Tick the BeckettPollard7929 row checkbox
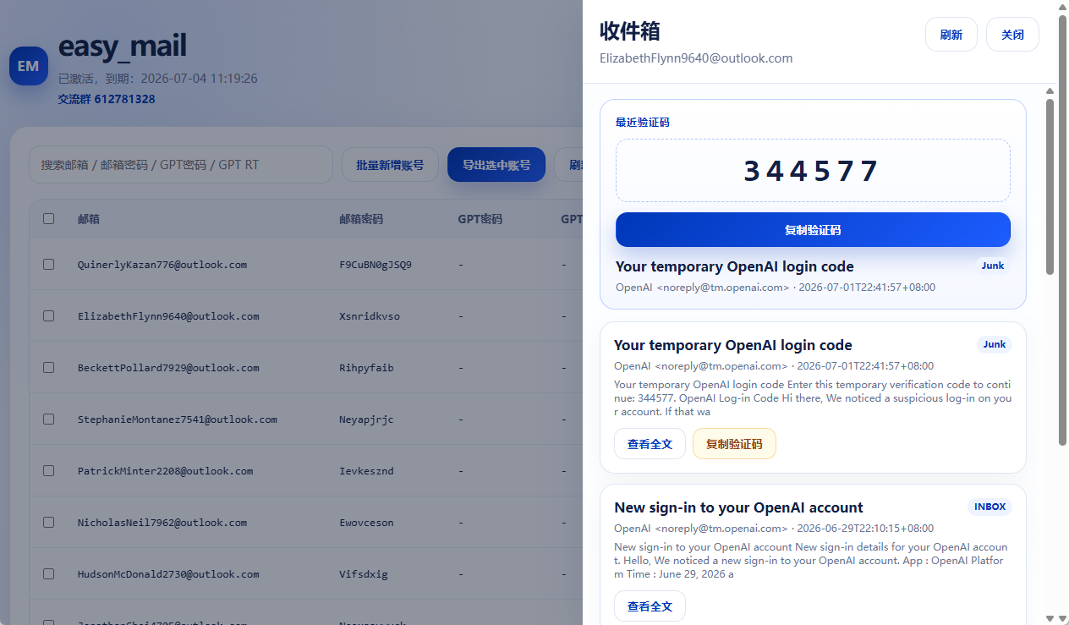Screen dimensions: 1069x625 coord(48,368)
